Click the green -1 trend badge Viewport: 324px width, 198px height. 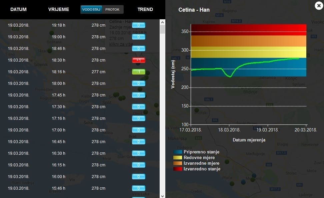coord(139,72)
